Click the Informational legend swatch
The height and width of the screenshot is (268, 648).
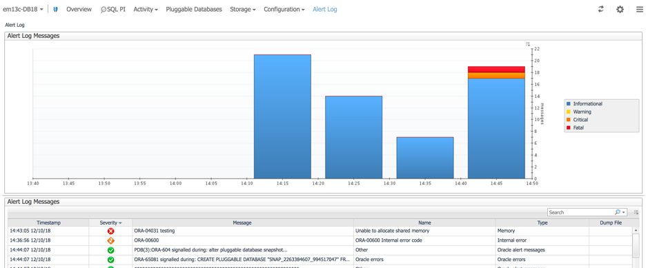click(x=569, y=104)
